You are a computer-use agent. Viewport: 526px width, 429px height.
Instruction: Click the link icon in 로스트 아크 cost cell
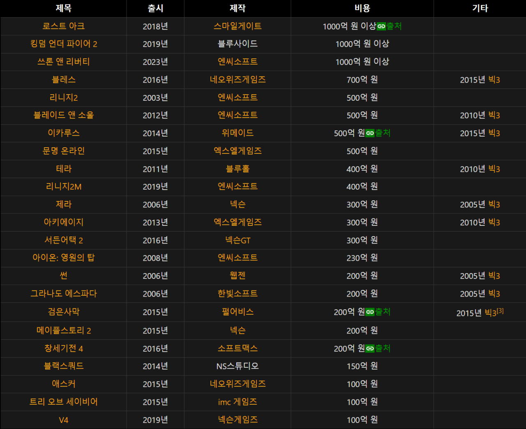(x=381, y=26)
